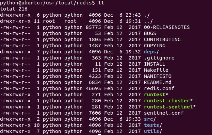Viewport: 212px width, 135px height.
Task: Select the file size 151
Action: pyautogui.click(x=96, y=70)
